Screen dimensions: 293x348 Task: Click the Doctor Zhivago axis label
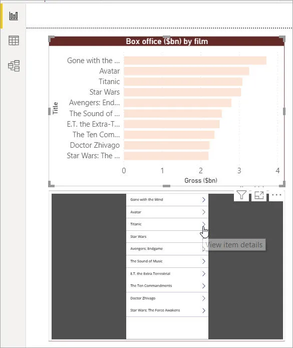[95, 145]
